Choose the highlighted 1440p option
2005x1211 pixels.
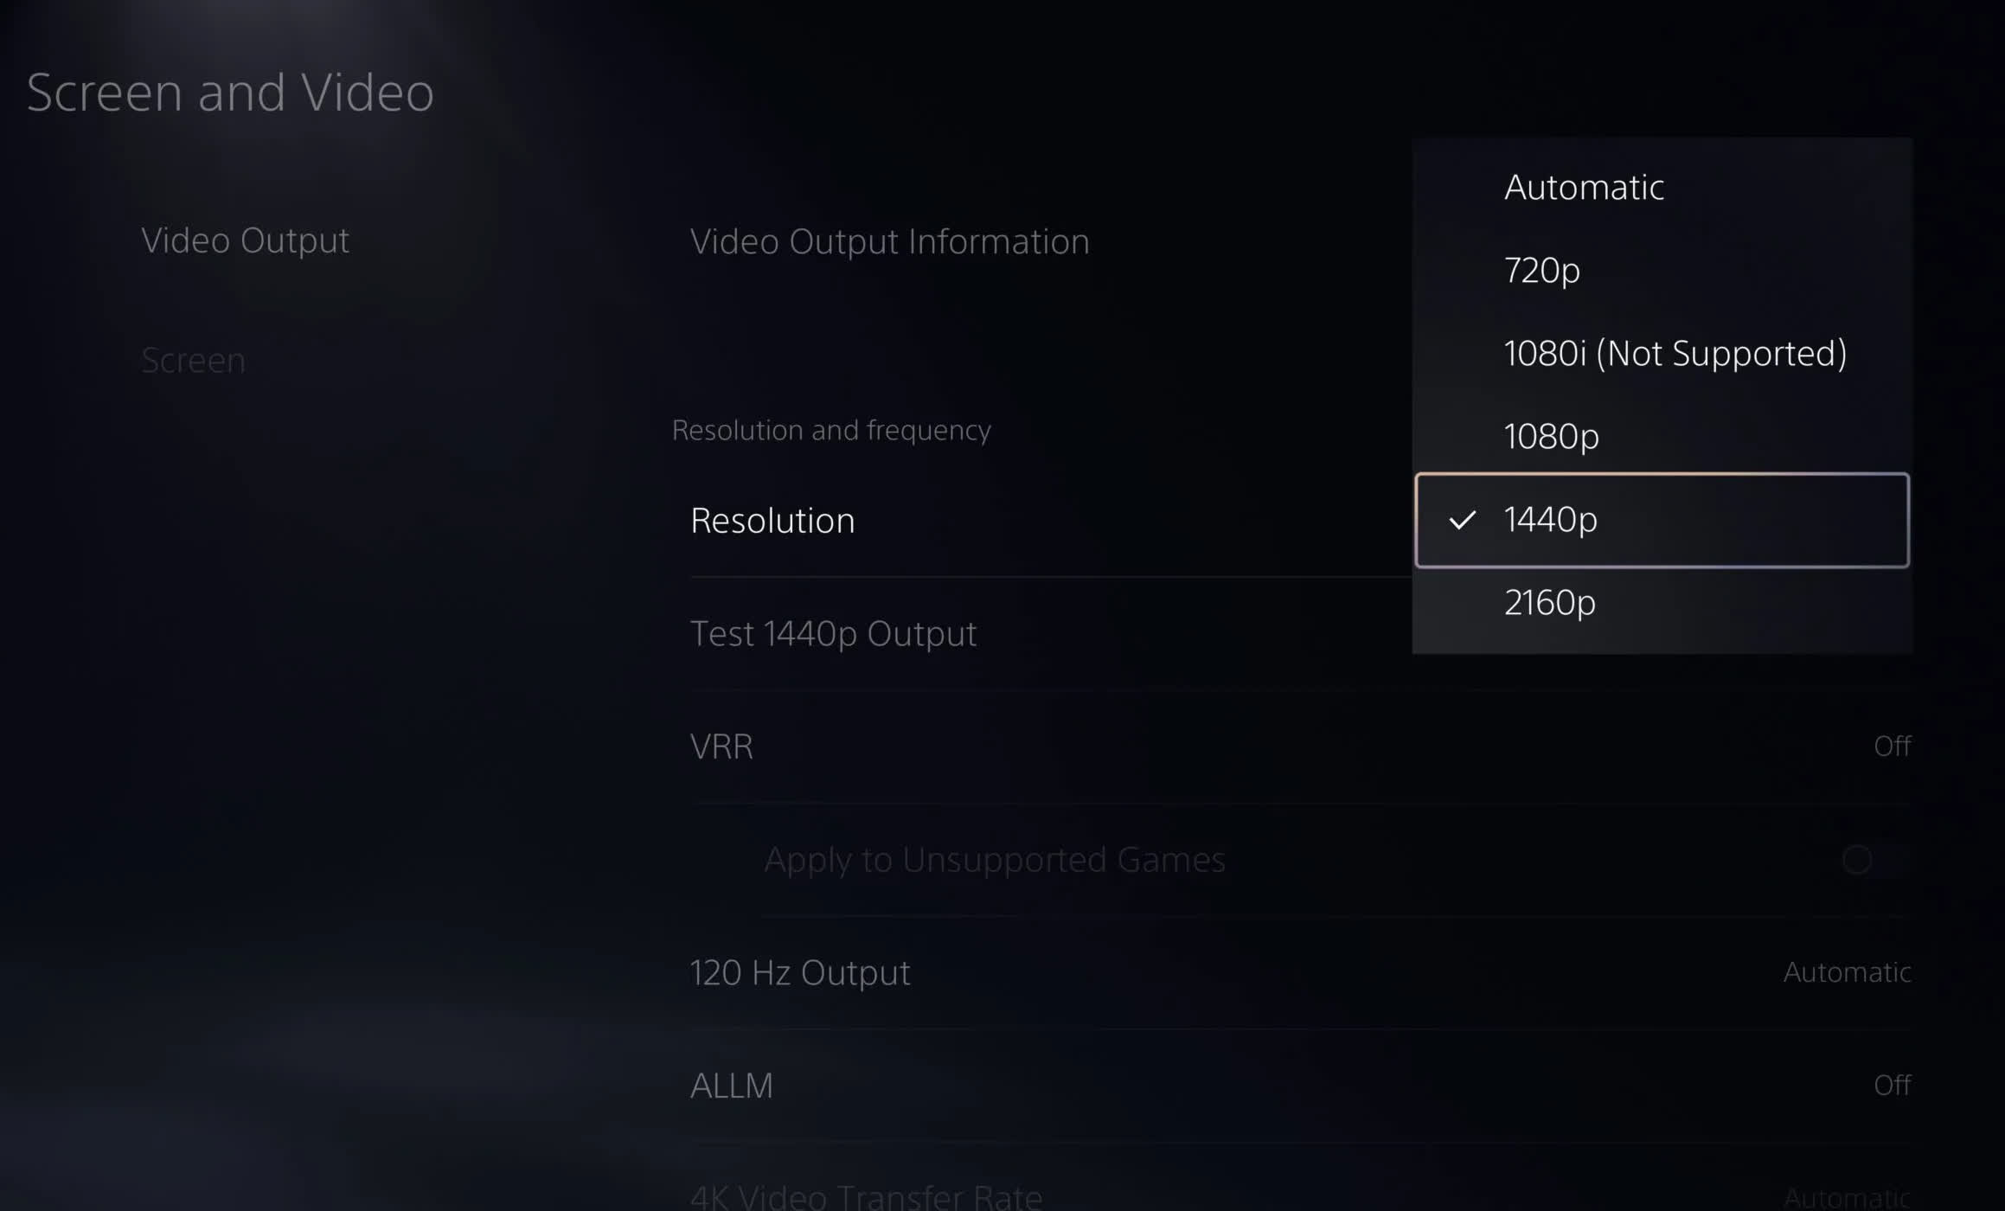(1662, 520)
